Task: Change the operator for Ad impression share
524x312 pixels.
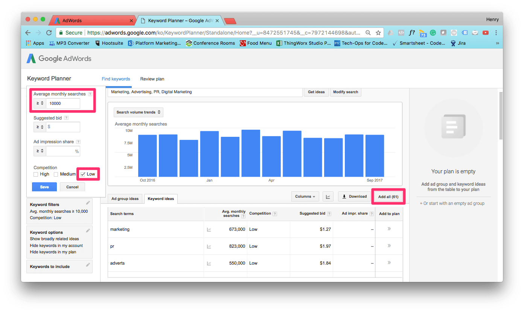Action: point(40,151)
